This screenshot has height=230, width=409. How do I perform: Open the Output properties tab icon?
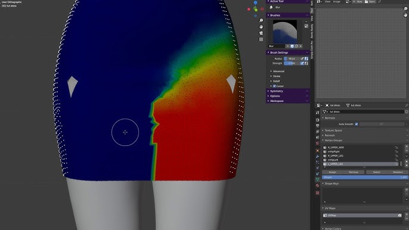click(317, 126)
